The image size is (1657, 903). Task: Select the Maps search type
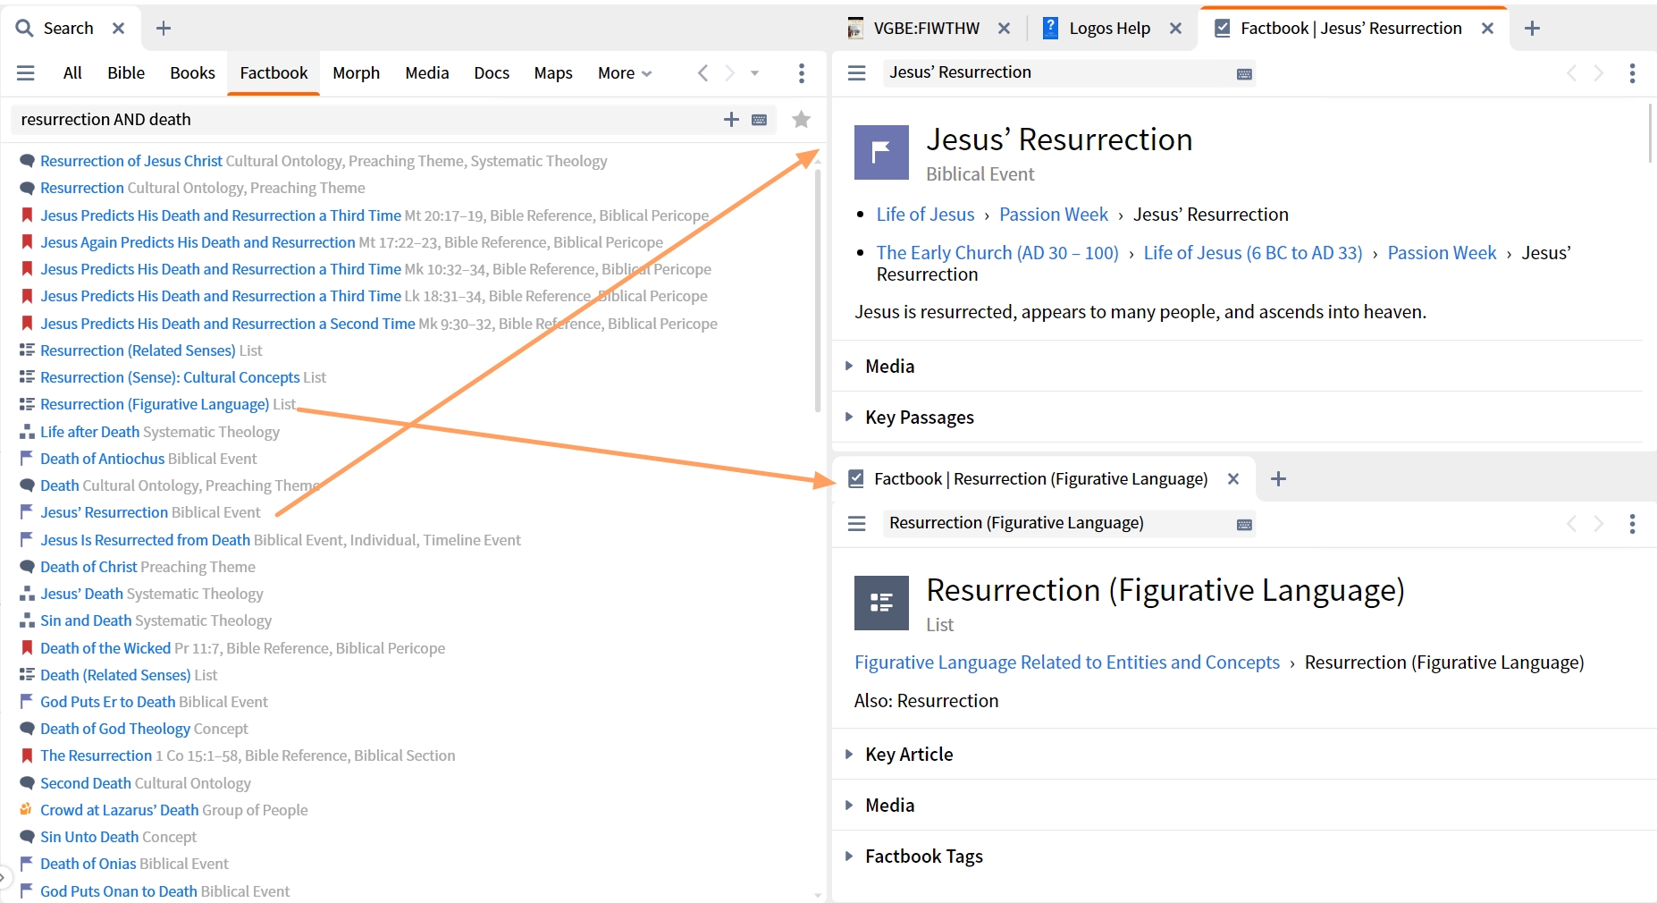553,73
